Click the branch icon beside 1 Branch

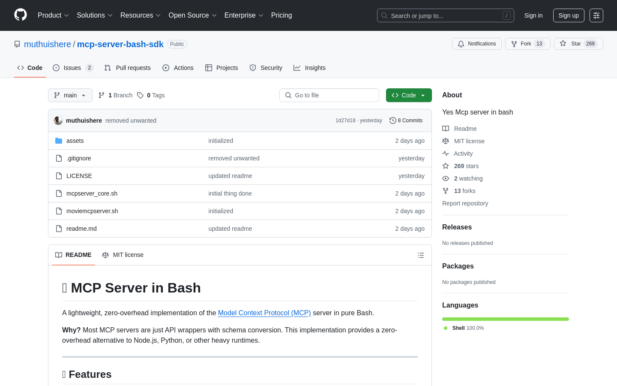pos(102,95)
